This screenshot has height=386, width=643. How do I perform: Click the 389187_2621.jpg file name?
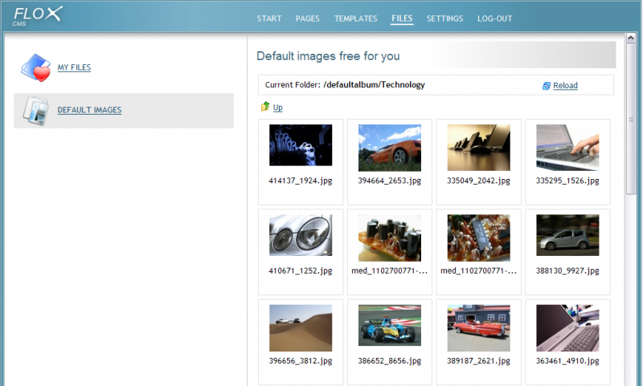click(478, 360)
